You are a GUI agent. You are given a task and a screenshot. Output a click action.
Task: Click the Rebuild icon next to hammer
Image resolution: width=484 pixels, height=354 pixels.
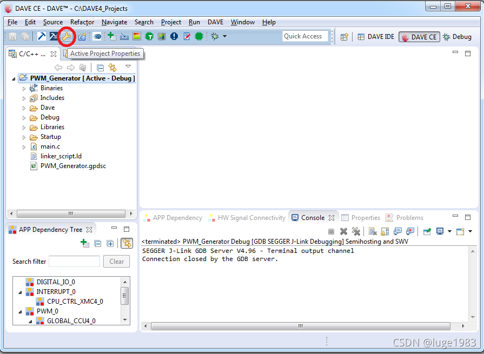coord(54,36)
